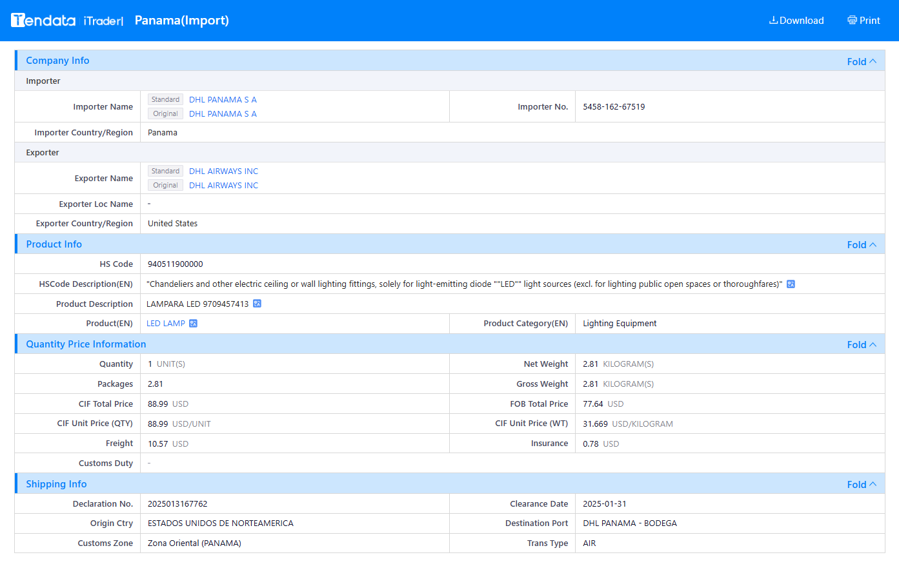
Task: Click the product description LAMPARA LED 9709457413
Action: click(x=197, y=304)
